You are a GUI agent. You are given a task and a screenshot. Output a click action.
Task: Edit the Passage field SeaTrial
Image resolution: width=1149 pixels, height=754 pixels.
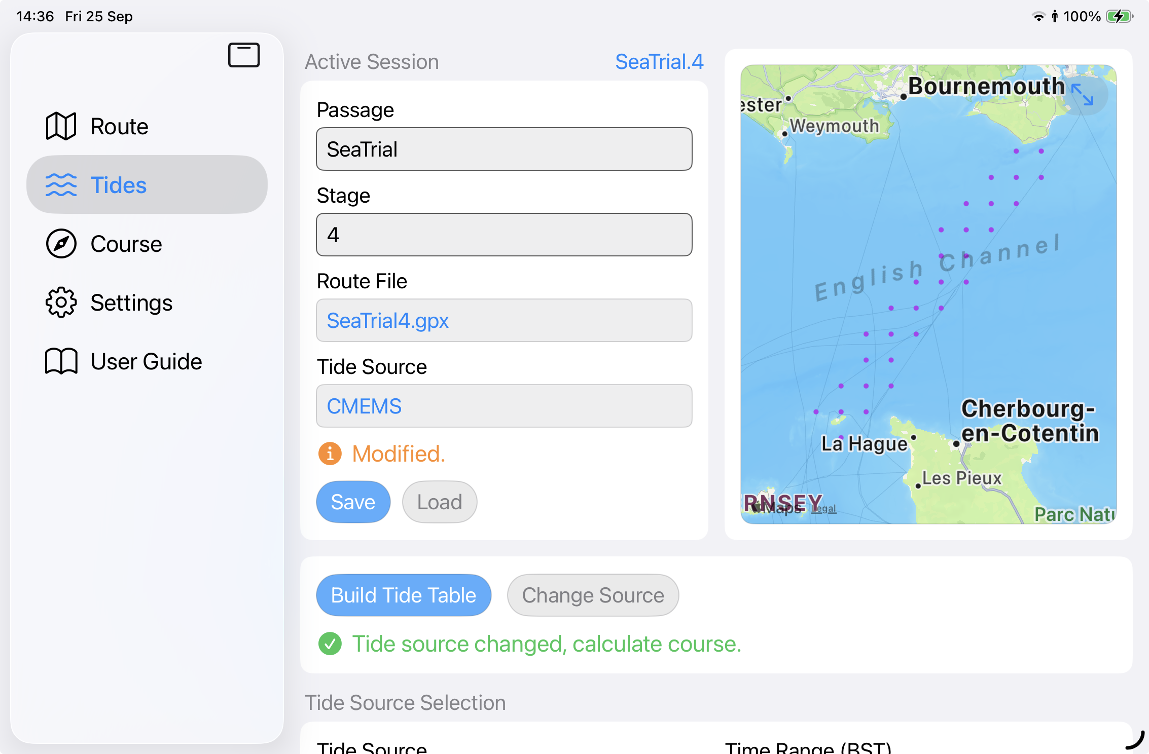pyautogui.click(x=504, y=149)
